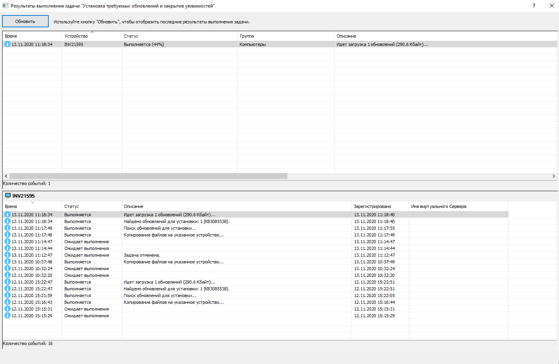Screen dimensions: 559x364
Task: Click the horizontal scrollbar thumb of upper table
Action: (x=148, y=176)
